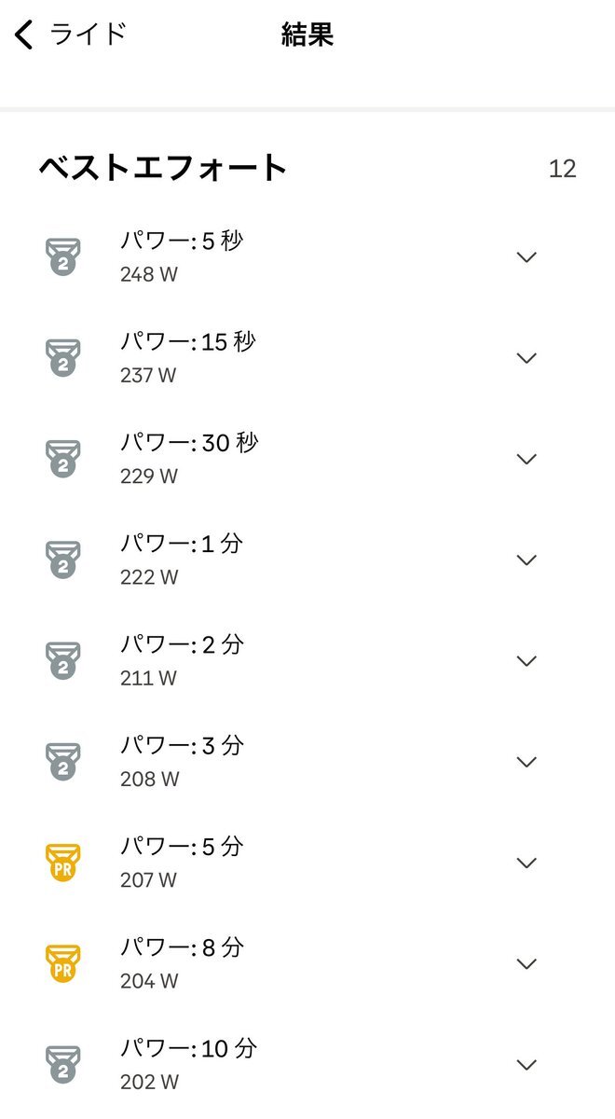Tap the silver medal icon for パワー: 5 秒
This screenshot has width=615, height=1119.
(x=63, y=256)
